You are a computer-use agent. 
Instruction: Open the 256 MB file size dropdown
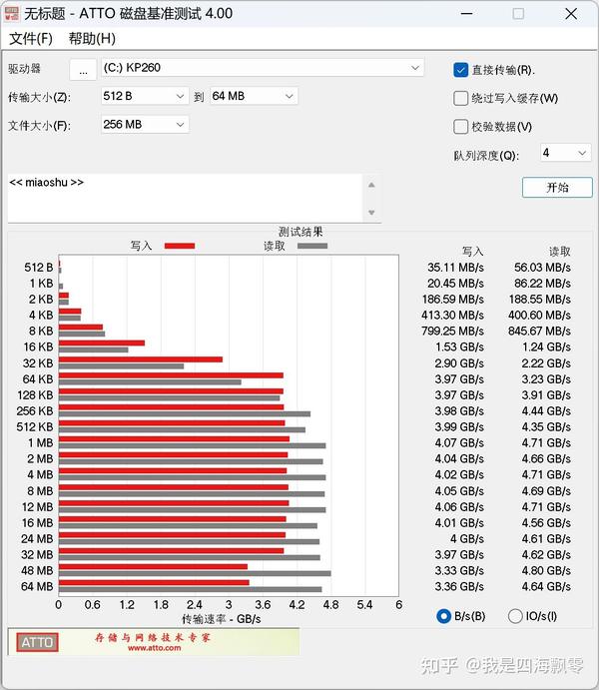tap(144, 125)
